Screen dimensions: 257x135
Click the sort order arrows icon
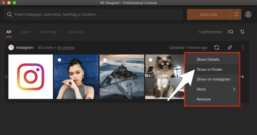pyautogui.click(x=242, y=31)
